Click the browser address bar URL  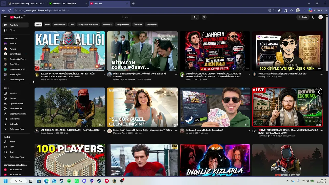pos(44,10)
